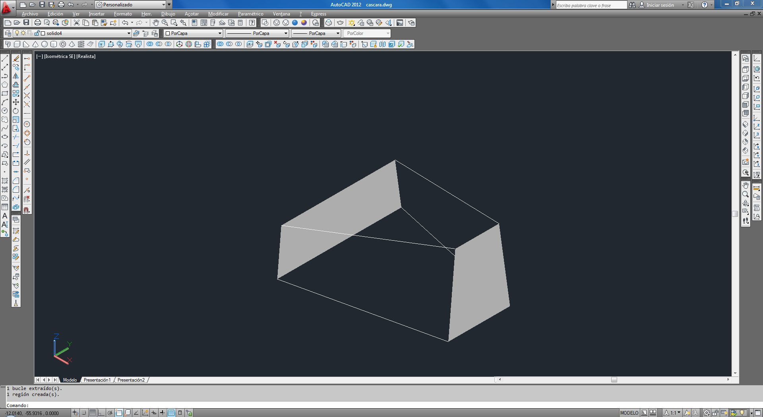Toggle Grid Display in status bar
This screenshot has width=763, height=417.
coord(93,413)
